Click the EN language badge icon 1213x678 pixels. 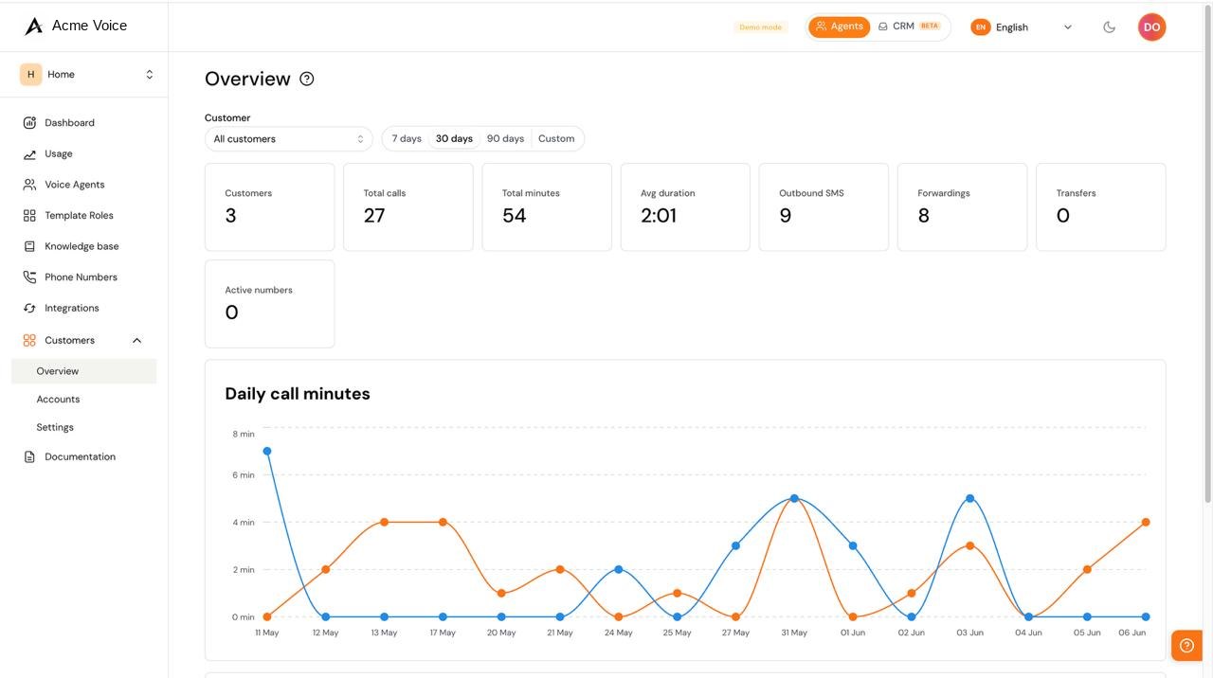pyautogui.click(x=981, y=27)
